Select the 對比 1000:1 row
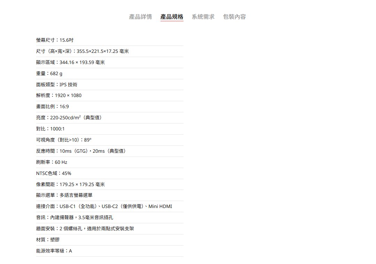The height and width of the screenshot is (264, 376). tap(50, 129)
